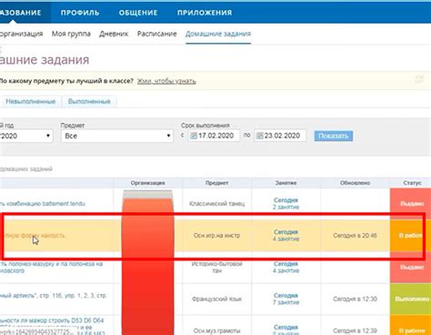Open the Расписание tab
431x335 pixels.
157,34
